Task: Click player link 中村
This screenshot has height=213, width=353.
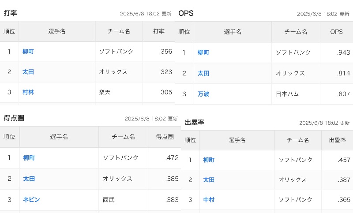Action: (209, 200)
